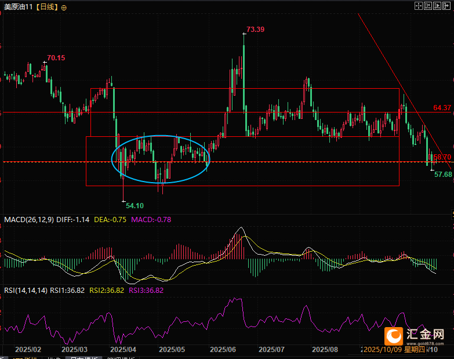Click the crosshair cursor icon at top right
Screen dimensions: 454x359
418,6
